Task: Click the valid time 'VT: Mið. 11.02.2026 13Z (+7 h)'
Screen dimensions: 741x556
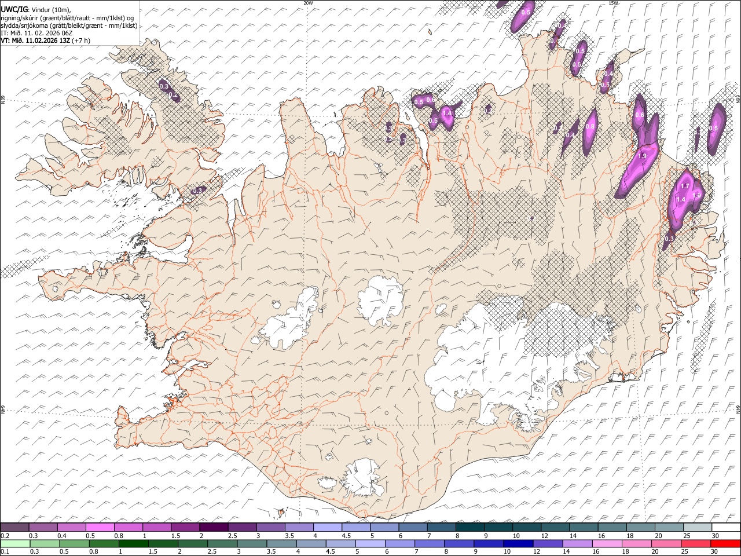Action: [x=45, y=41]
